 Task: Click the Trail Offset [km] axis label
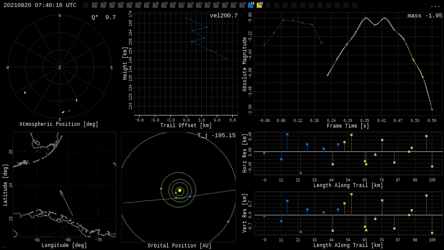tap(186, 125)
